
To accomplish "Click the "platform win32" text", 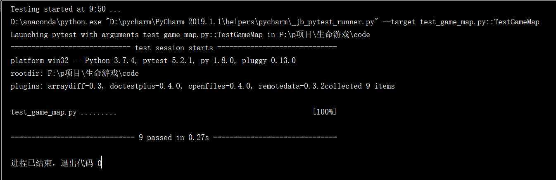I will pos(39,61).
